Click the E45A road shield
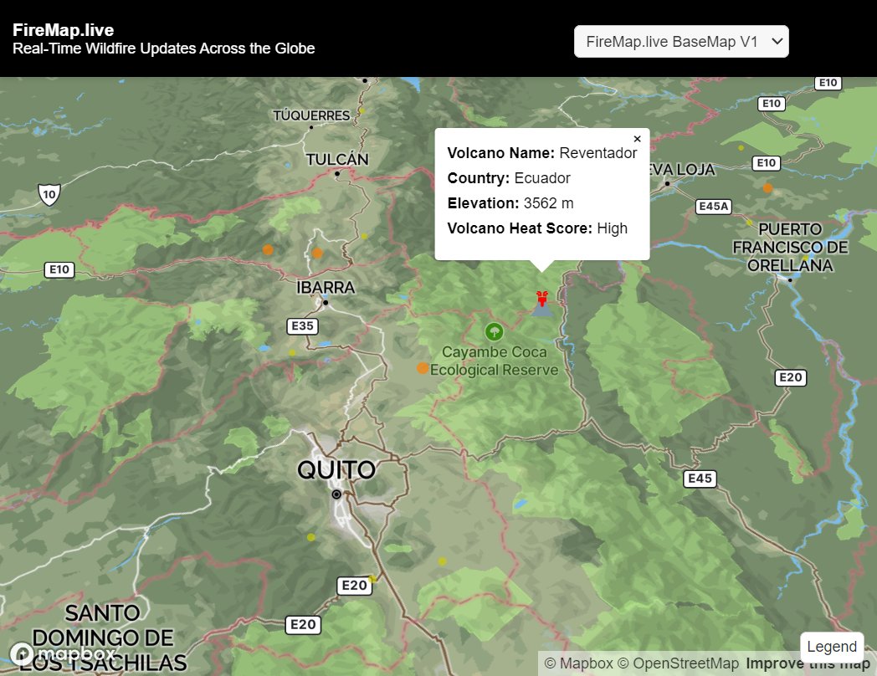 pos(714,207)
